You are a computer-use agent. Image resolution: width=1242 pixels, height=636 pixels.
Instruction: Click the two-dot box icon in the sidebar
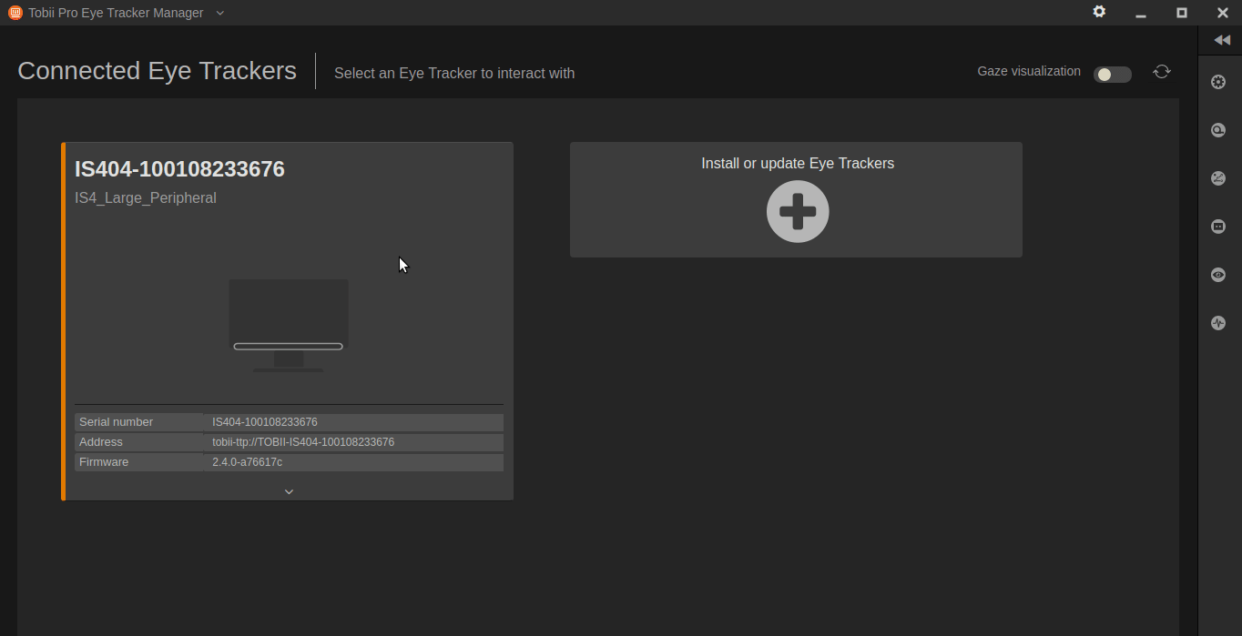1218,227
